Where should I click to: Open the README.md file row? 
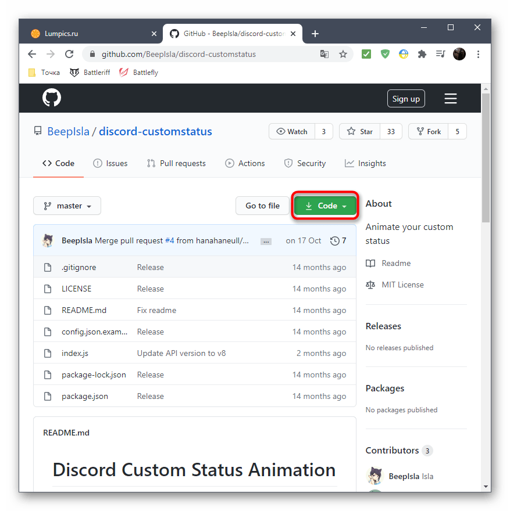click(194, 310)
